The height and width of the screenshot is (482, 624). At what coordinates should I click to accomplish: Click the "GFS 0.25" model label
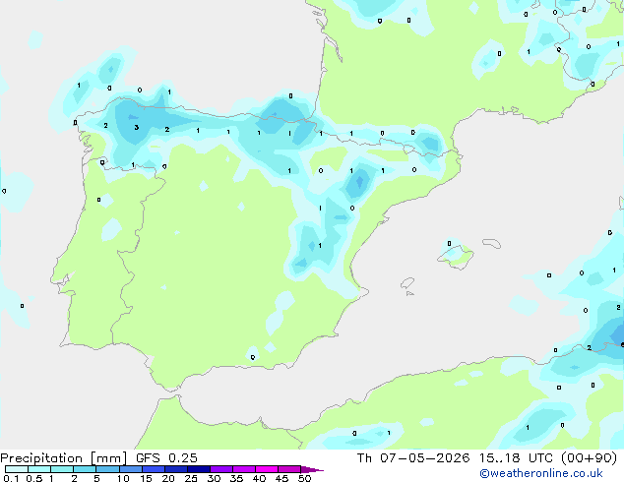tap(166, 458)
